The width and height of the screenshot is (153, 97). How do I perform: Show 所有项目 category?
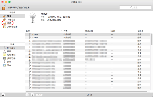12,48
